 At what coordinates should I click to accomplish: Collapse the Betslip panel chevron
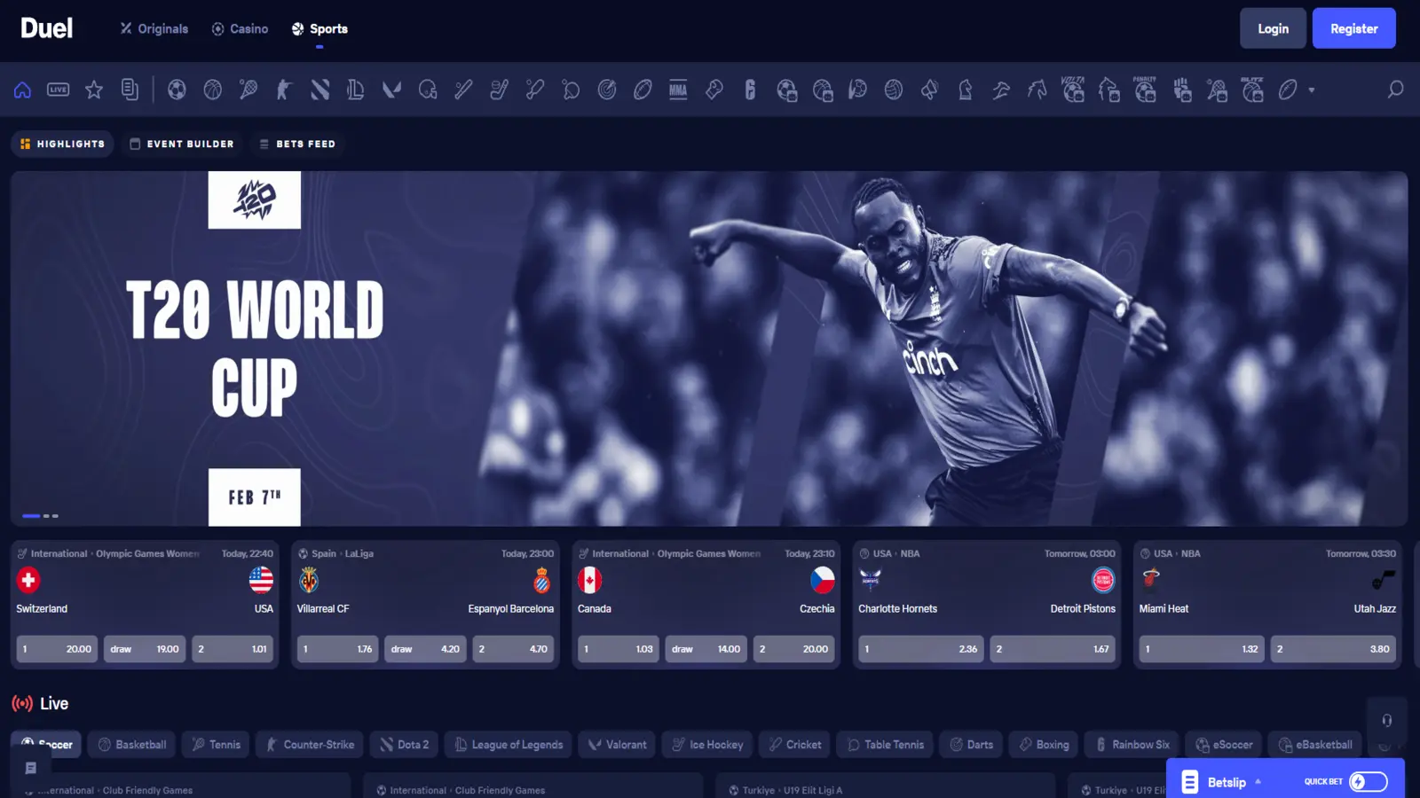(1260, 781)
